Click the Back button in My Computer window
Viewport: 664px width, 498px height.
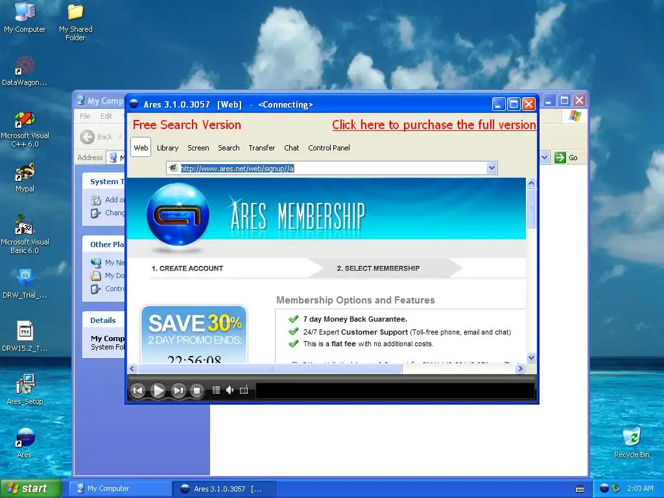click(x=97, y=137)
